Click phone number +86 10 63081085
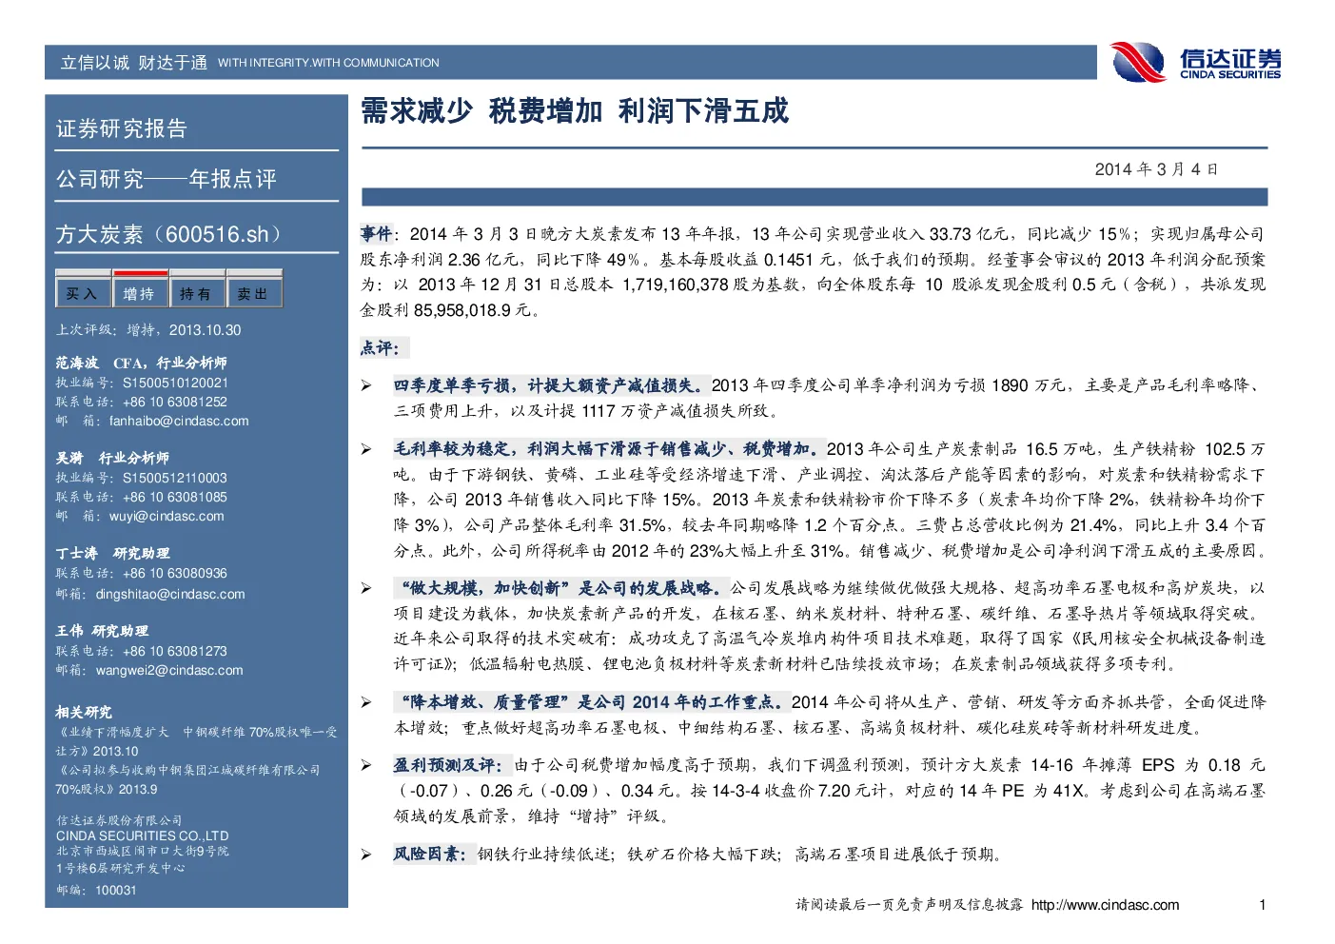This screenshot has width=1335, height=944. (175, 497)
